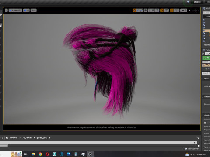
Task: Toggle visibility eye of bottommost outliner actor
Action: click(204, 41)
